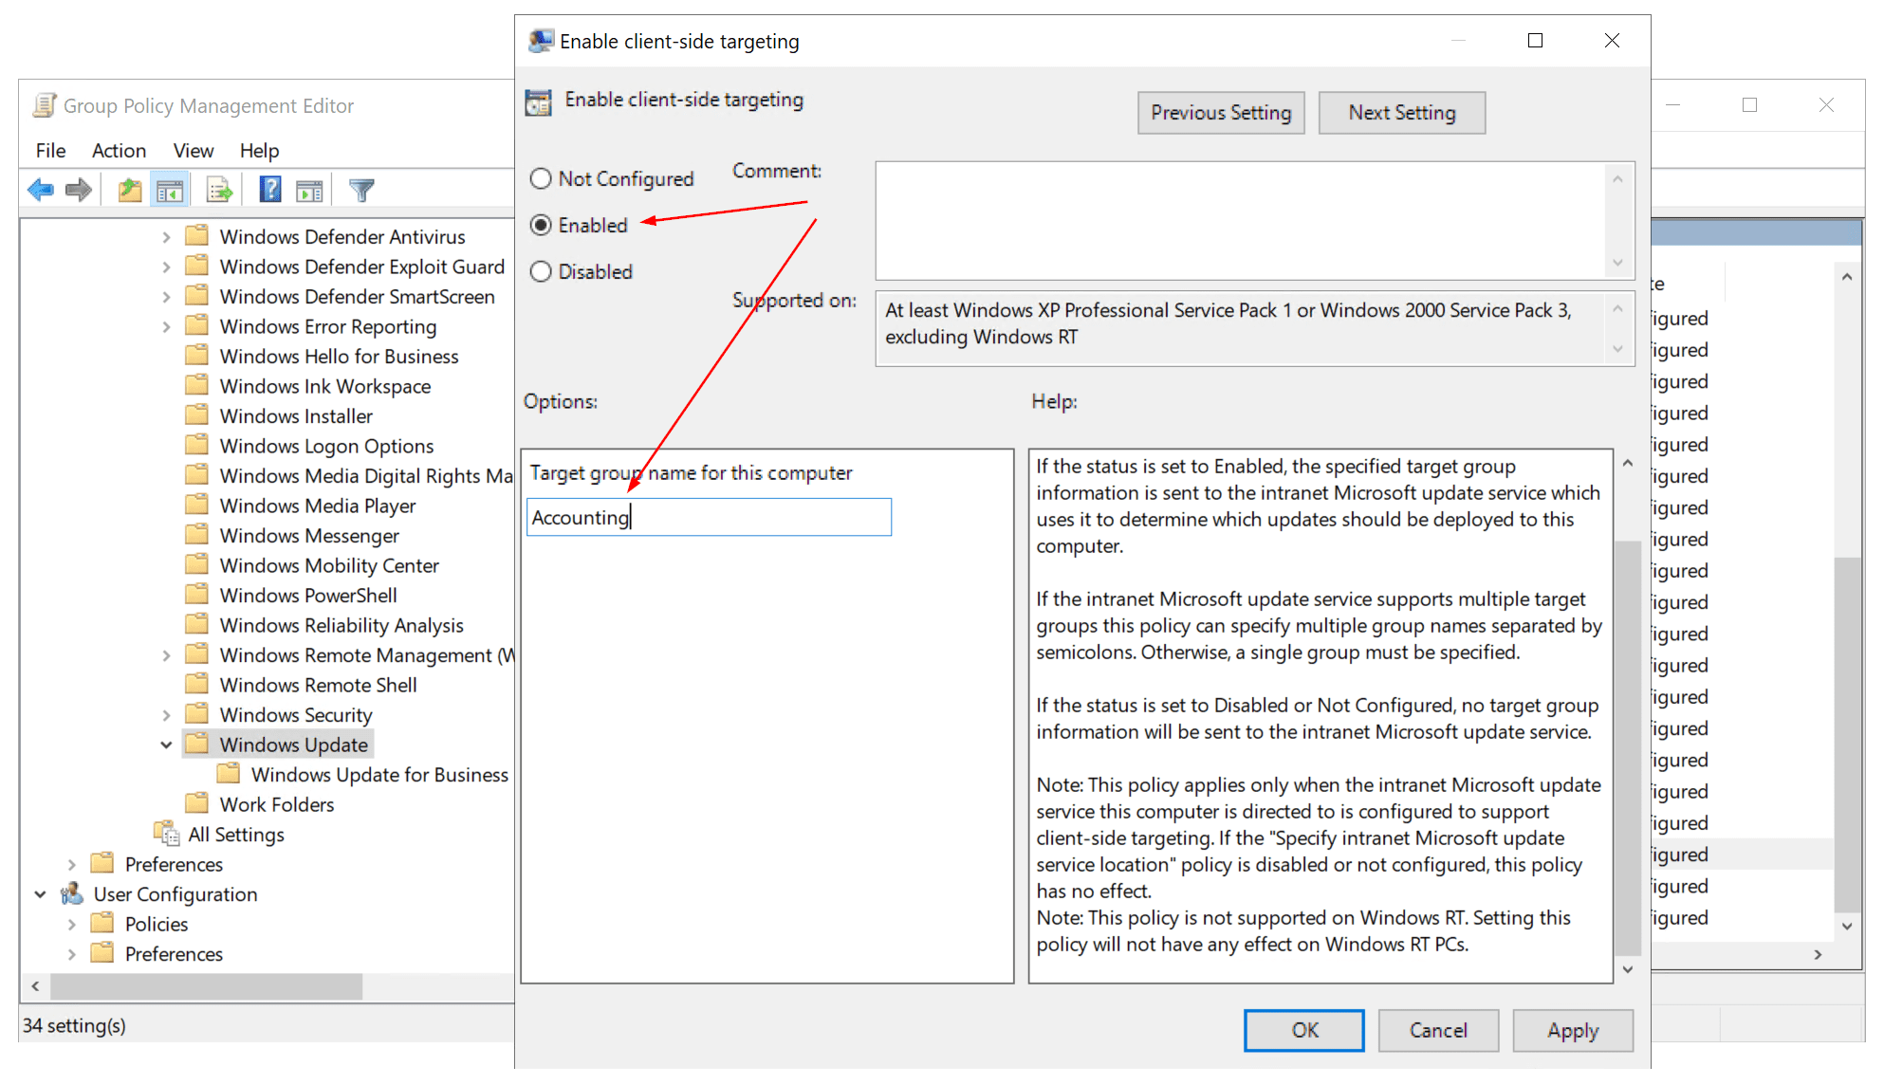Select the Enabled radio button

click(541, 225)
